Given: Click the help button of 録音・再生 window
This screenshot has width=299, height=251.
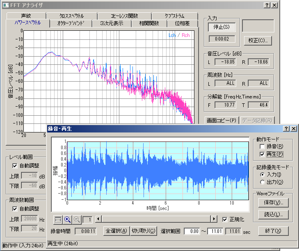Looking at the screenshot, I should [x=286, y=129].
